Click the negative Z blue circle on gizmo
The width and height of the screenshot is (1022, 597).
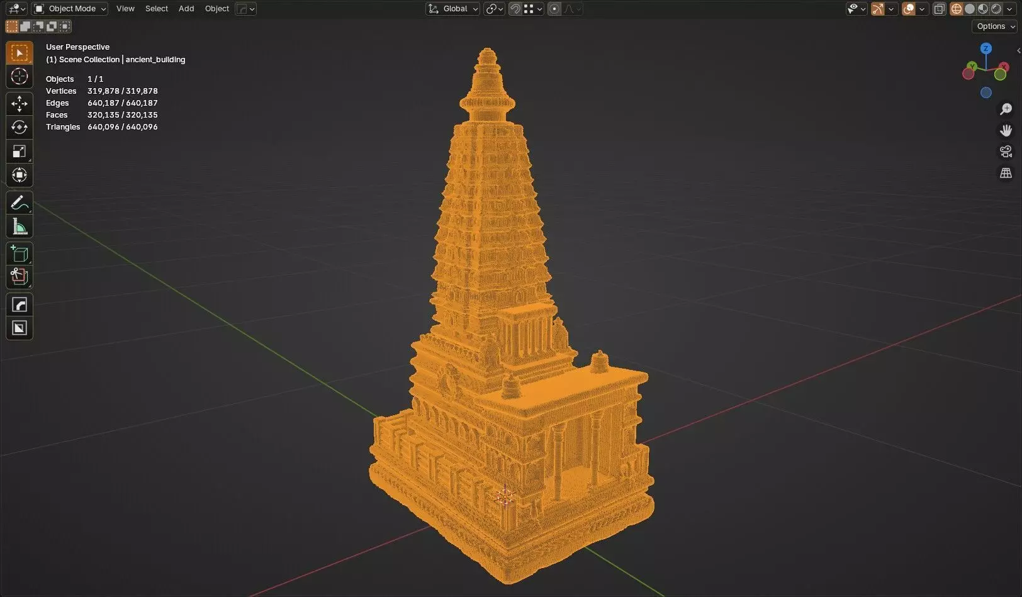pos(986,92)
